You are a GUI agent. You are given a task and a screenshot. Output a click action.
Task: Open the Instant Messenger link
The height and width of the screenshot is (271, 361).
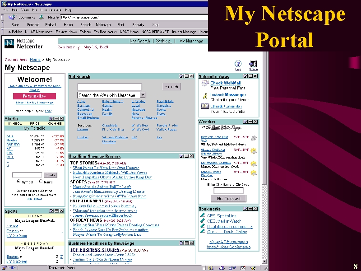(x=228, y=95)
